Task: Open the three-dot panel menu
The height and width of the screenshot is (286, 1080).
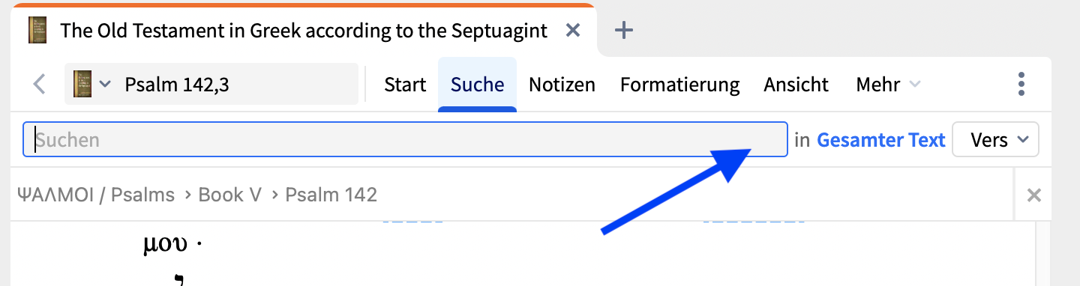Action: [1021, 84]
